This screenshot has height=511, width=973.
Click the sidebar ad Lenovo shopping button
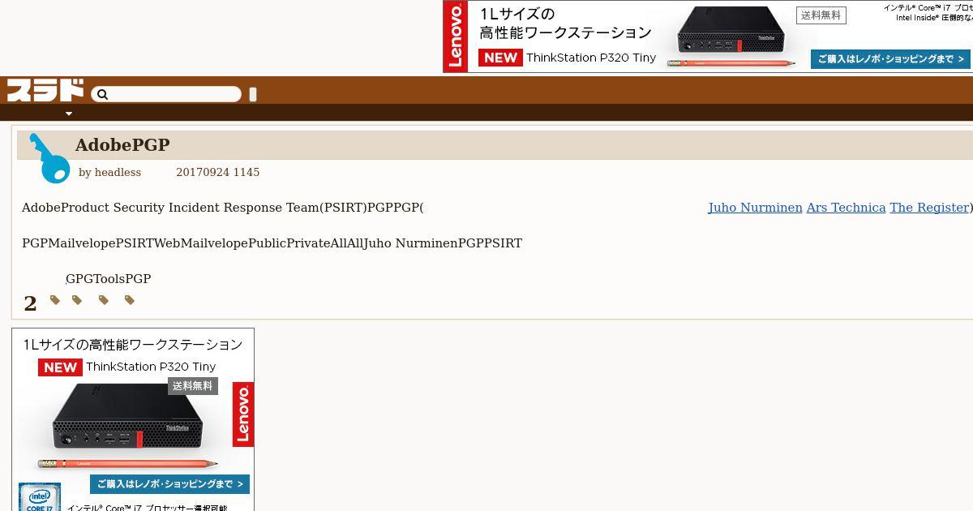coord(169,484)
